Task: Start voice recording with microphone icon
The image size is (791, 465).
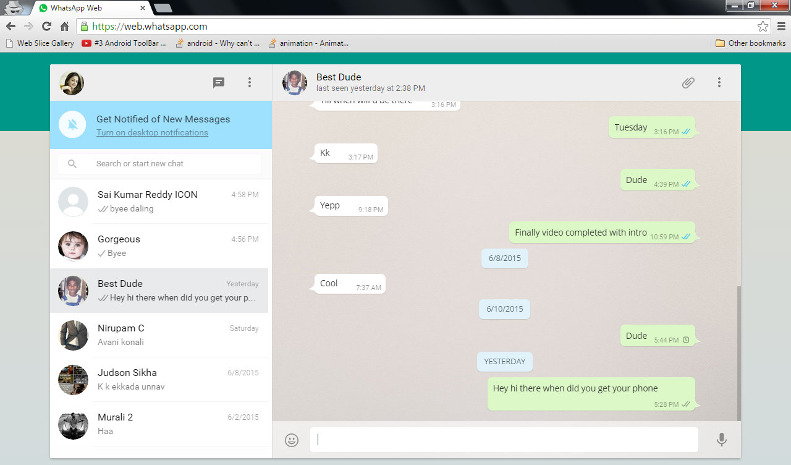Action: pos(721,440)
